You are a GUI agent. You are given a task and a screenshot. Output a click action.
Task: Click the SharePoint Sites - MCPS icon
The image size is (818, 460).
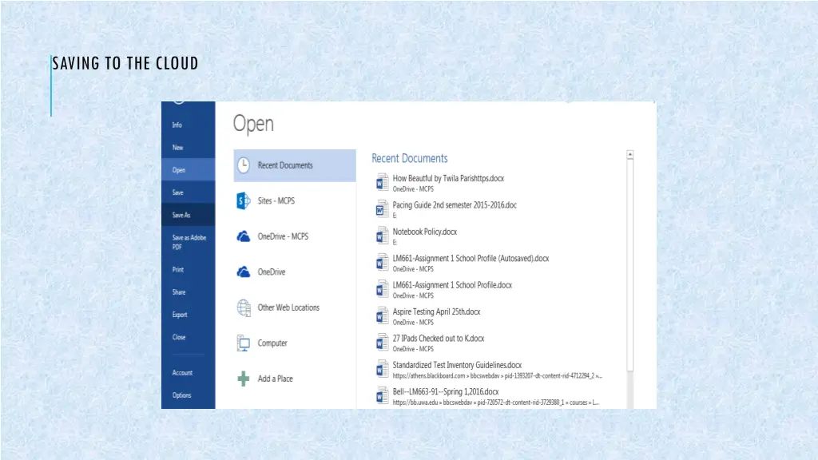[243, 200]
